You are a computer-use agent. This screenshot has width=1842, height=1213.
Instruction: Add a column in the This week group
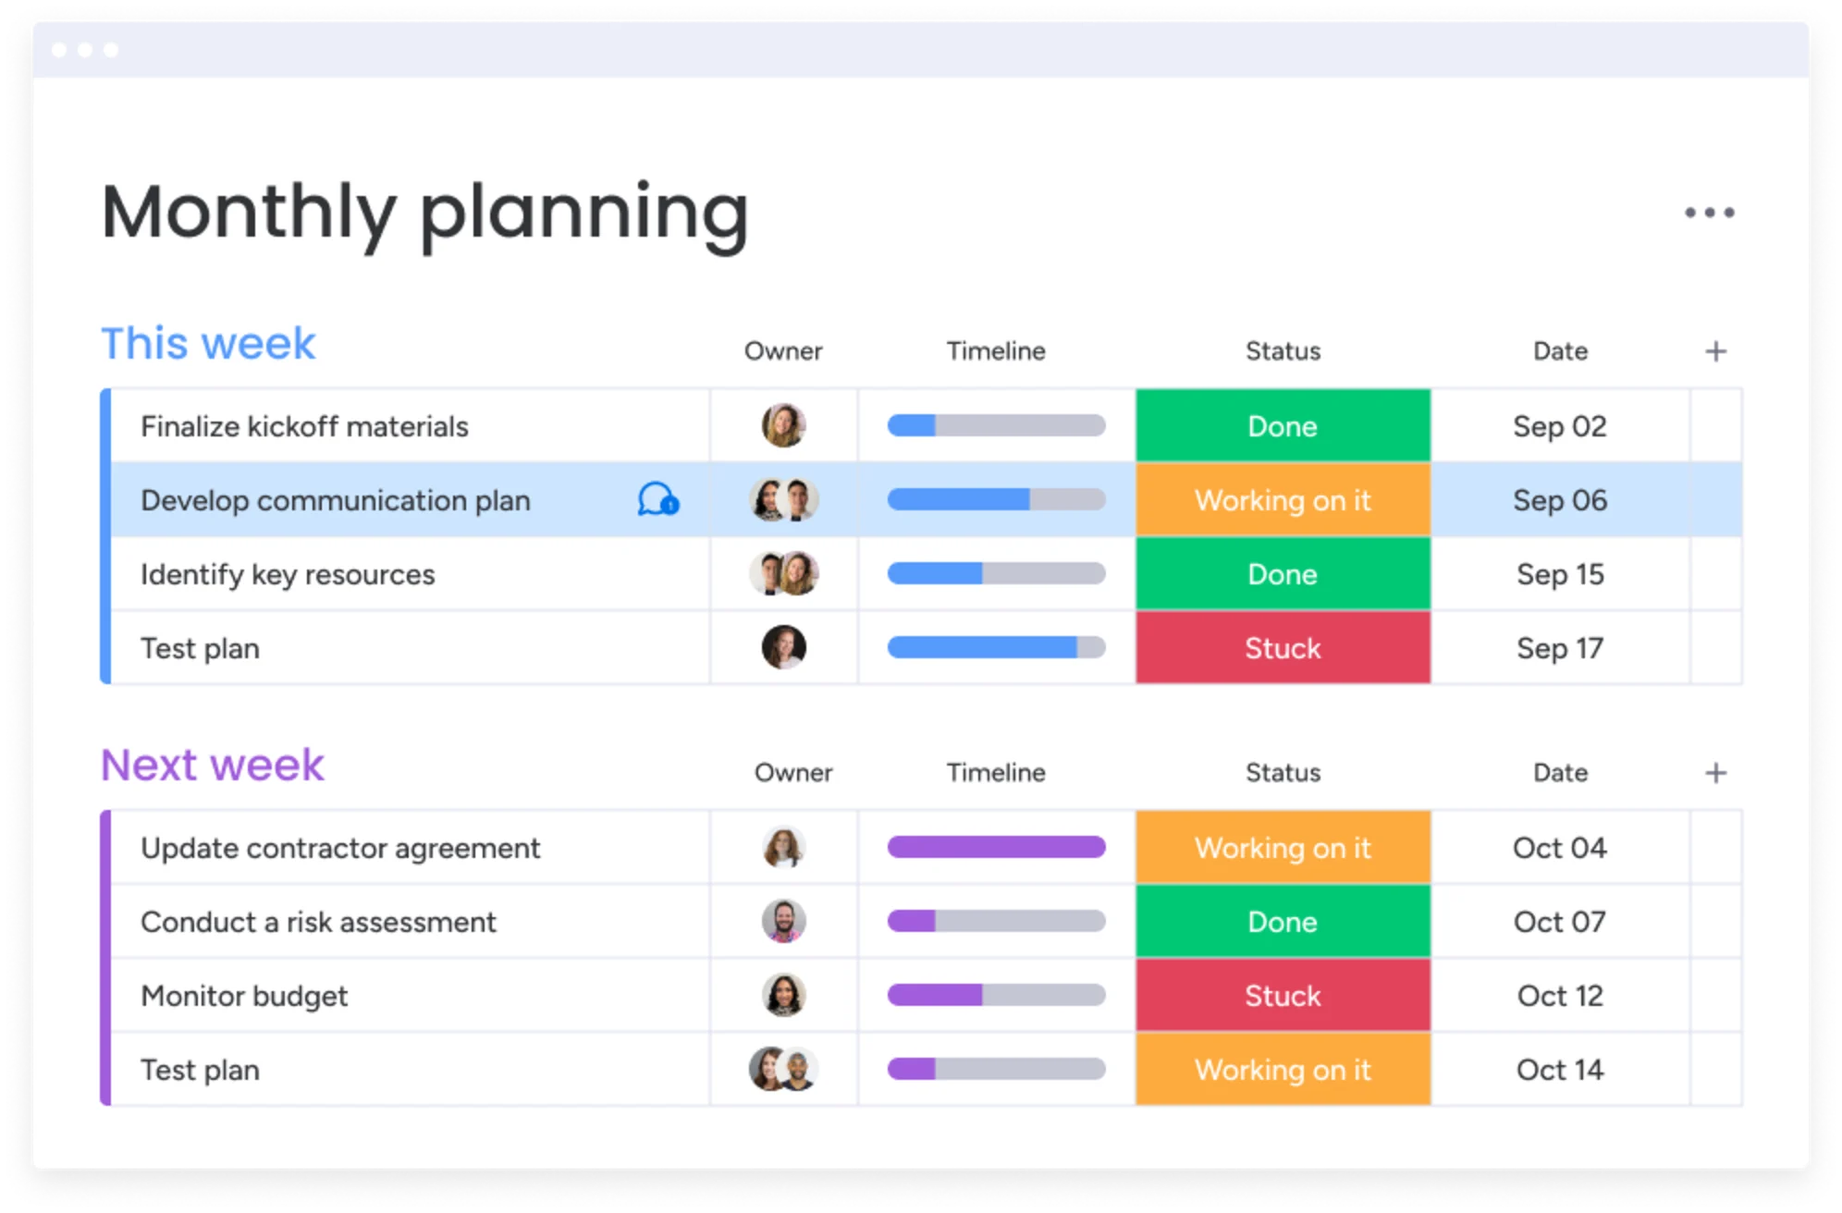1715,351
